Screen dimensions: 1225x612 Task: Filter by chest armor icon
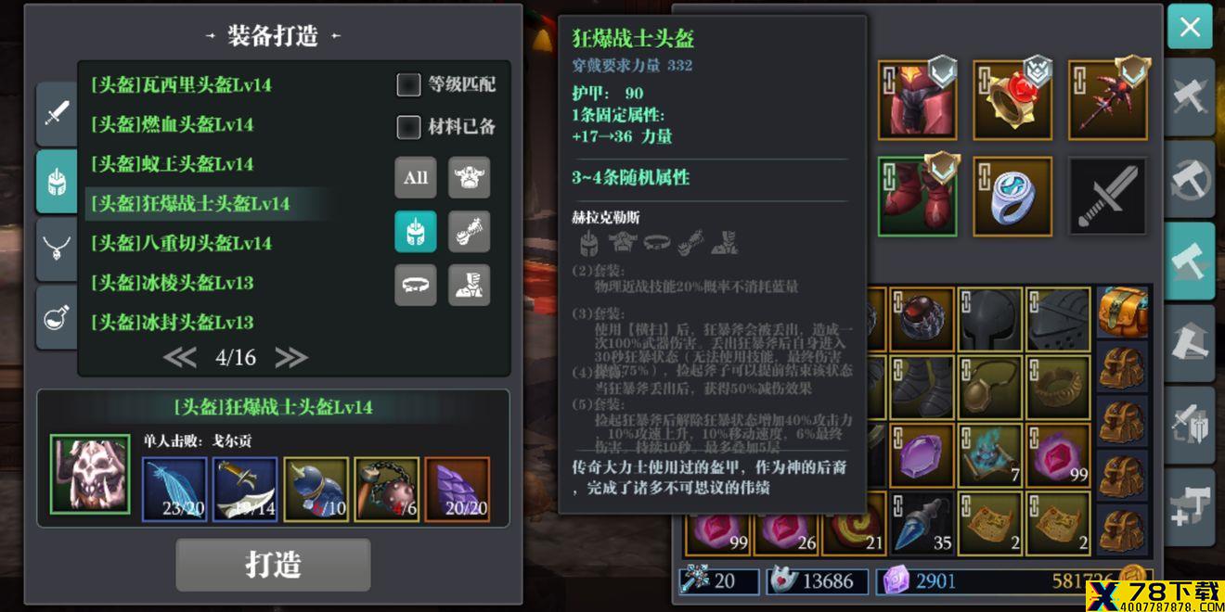(470, 177)
